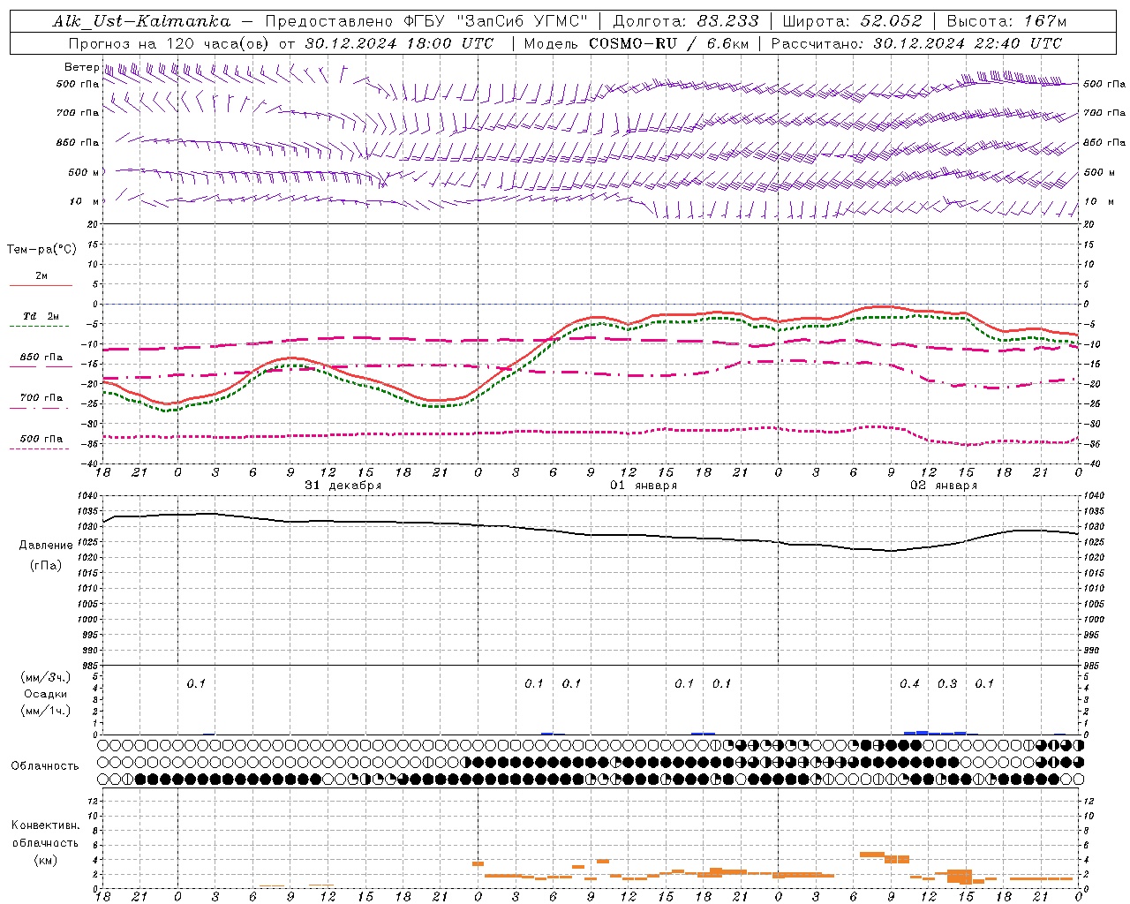Click the computed time Рассчитано: 30.12.2024 22:40 UTC
Viewport: 1130px width, 904px height.
pyautogui.click(x=916, y=43)
